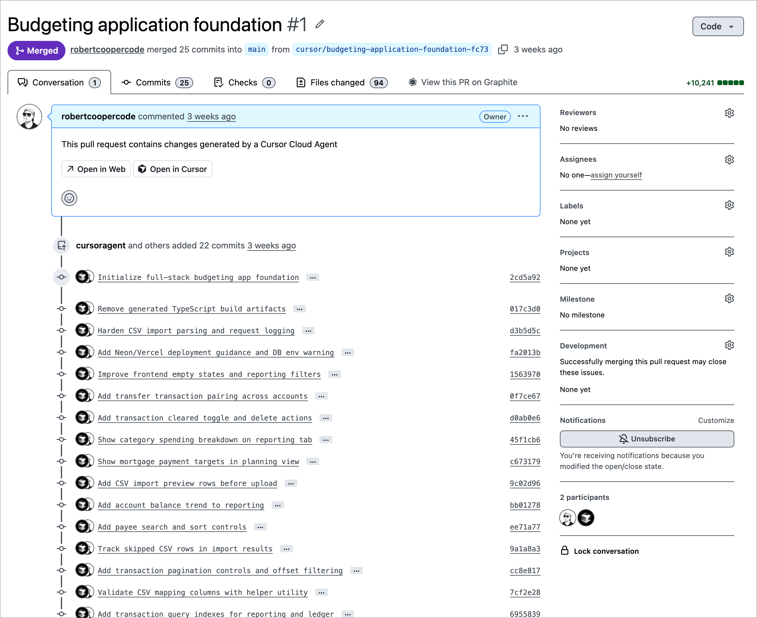Open the Reviewers settings gear
757x618 pixels.
tap(729, 113)
